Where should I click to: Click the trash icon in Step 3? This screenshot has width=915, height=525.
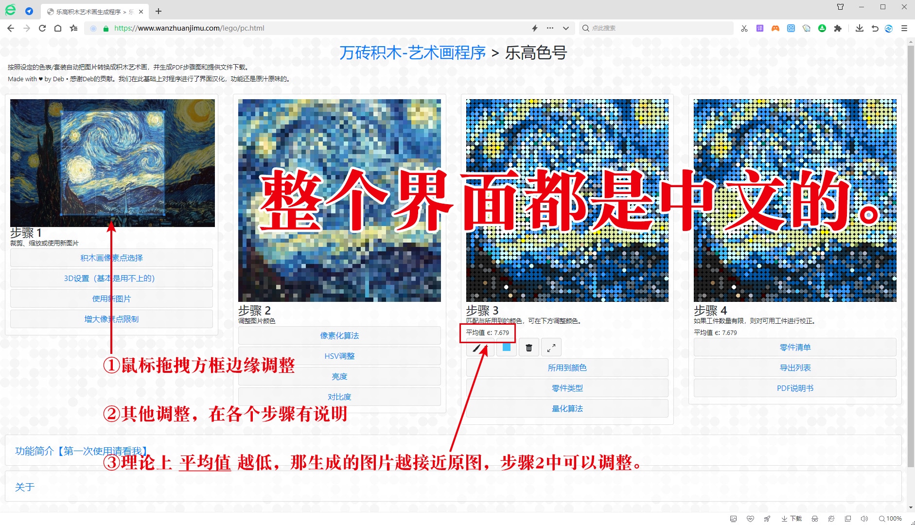pos(529,348)
